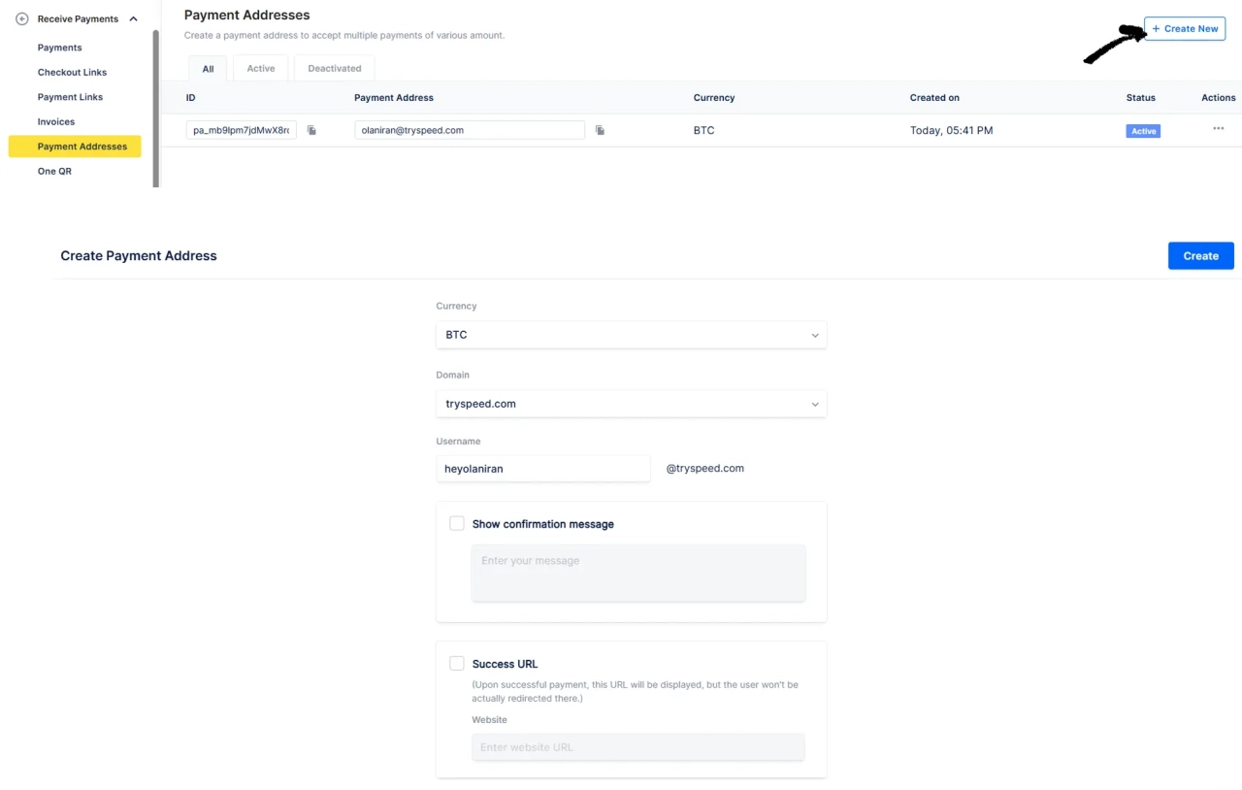This screenshot has width=1242, height=790.
Task: Switch to the Active tab
Action: click(261, 69)
